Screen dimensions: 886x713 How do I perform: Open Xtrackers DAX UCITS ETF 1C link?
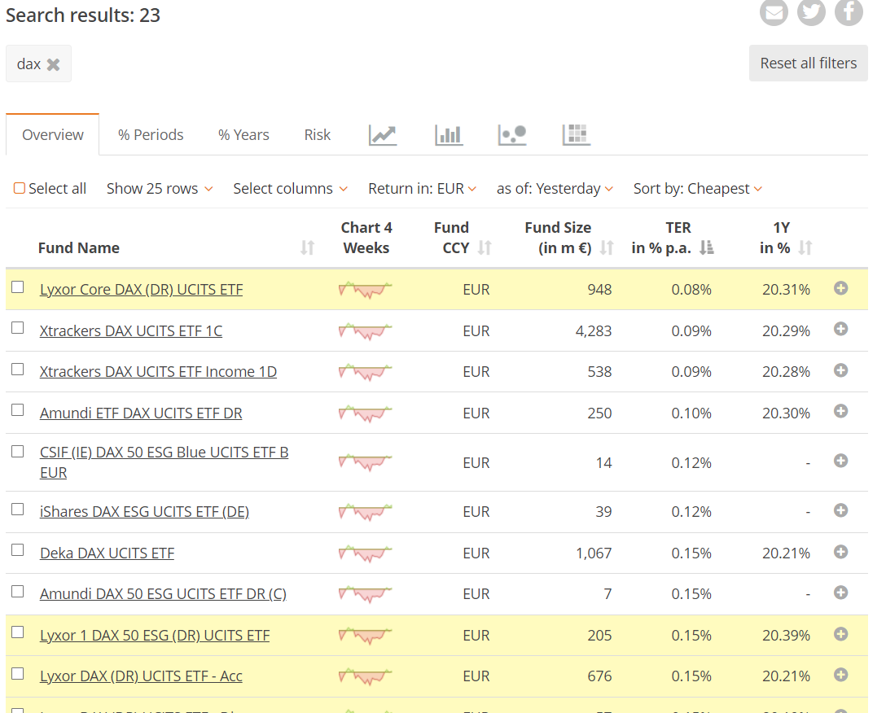tap(131, 330)
